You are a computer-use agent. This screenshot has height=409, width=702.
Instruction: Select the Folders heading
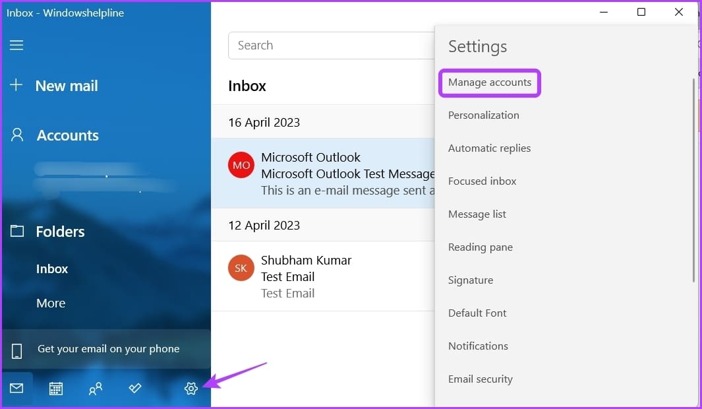[60, 232]
